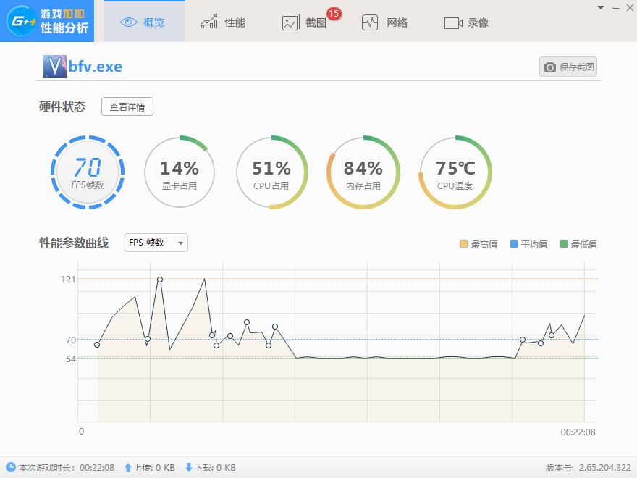Click the eye icon on the 概览 tab
Viewport: 637px width, 478px height.
click(127, 22)
